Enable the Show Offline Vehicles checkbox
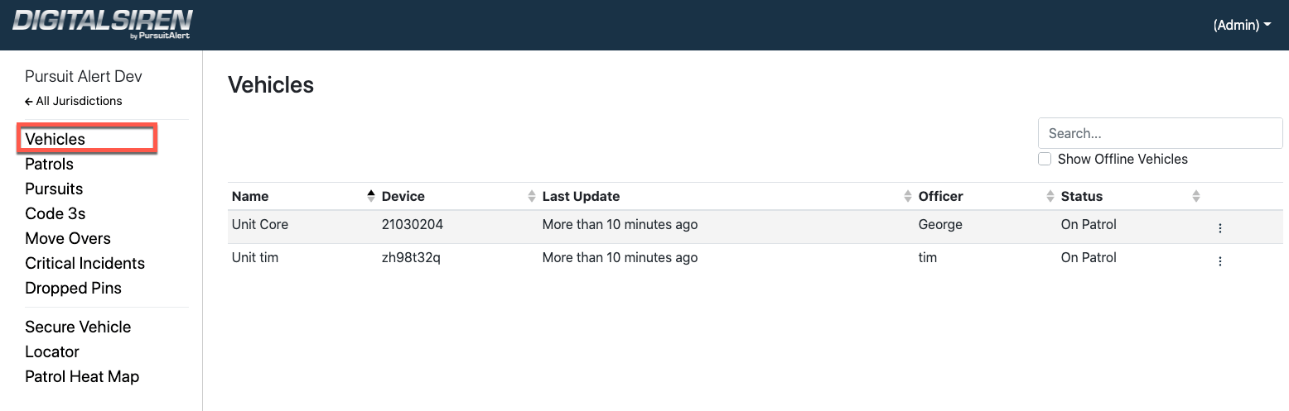1289x411 pixels. 1045,159
